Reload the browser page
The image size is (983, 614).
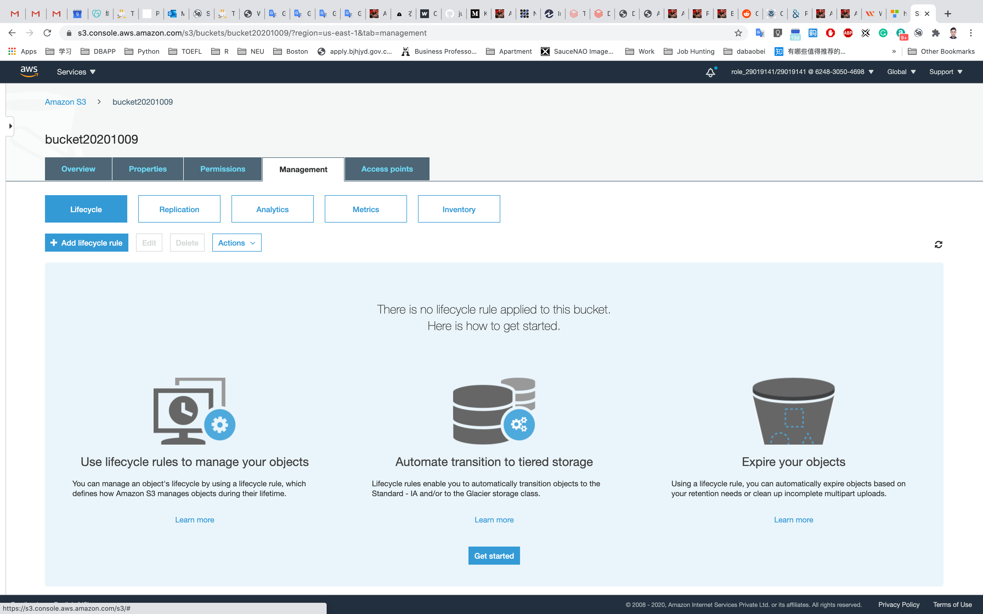pos(47,33)
